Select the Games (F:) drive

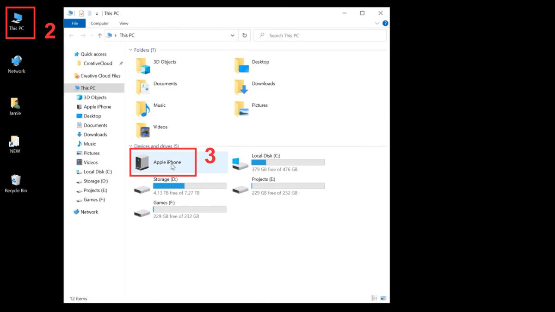click(x=180, y=209)
